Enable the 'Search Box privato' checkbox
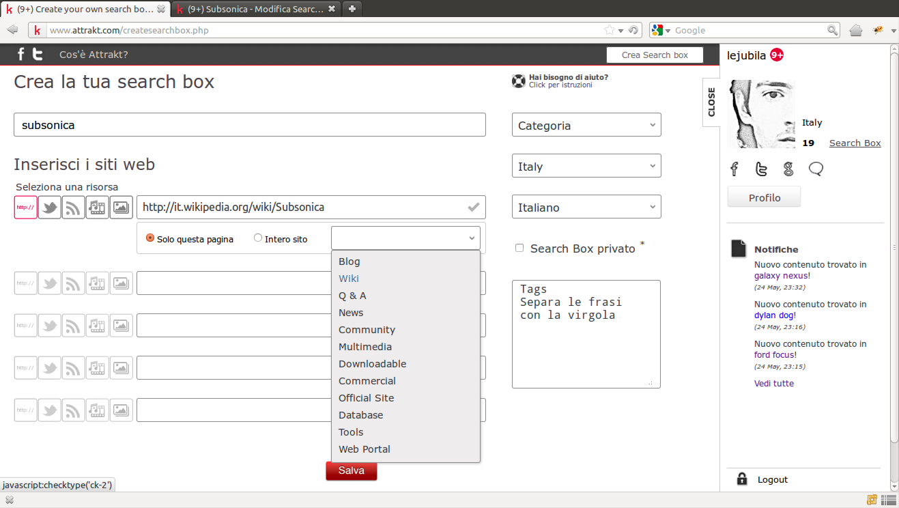Screen dimensions: 899x508 (519, 249)
